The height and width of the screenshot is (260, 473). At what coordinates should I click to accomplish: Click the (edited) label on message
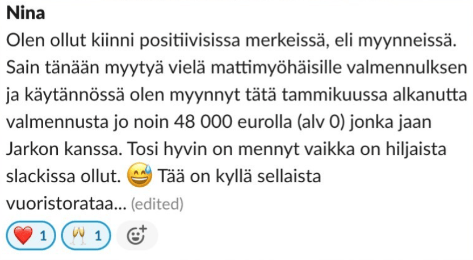[x=157, y=203]
